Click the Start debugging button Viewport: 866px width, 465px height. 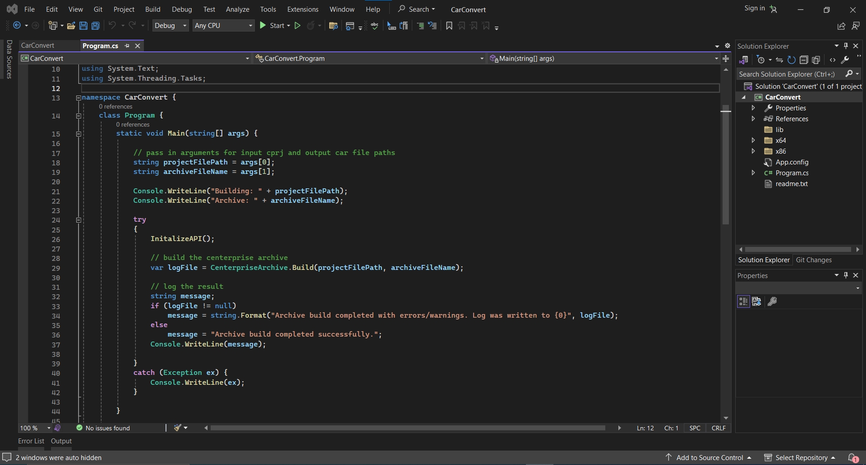(x=274, y=26)
